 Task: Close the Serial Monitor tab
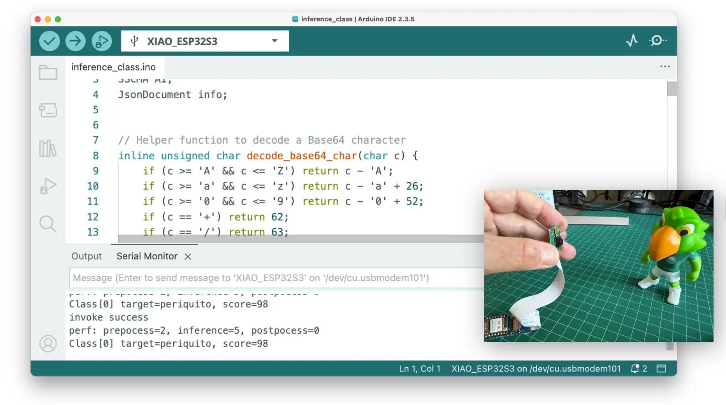(188, 257)
